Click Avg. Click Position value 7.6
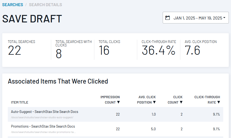231x138 pixels. [192, 50]
